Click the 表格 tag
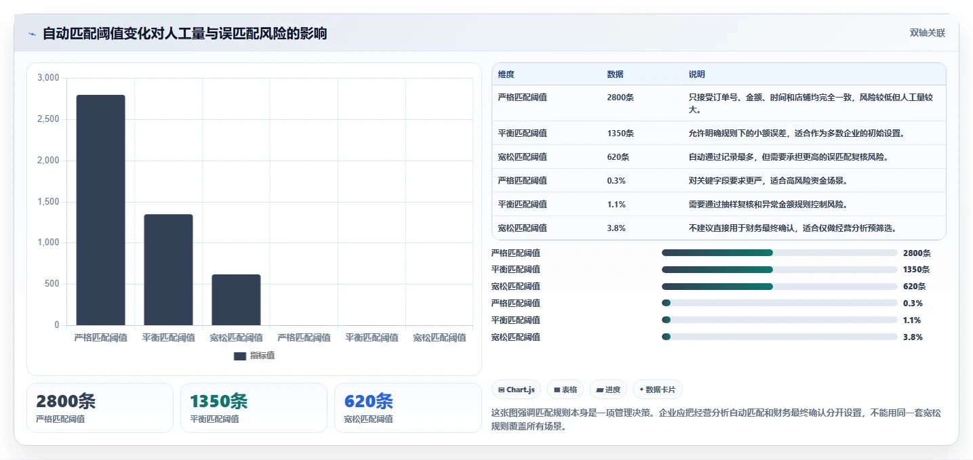This screenshot has width=973, height=460. tap(565, 390)
